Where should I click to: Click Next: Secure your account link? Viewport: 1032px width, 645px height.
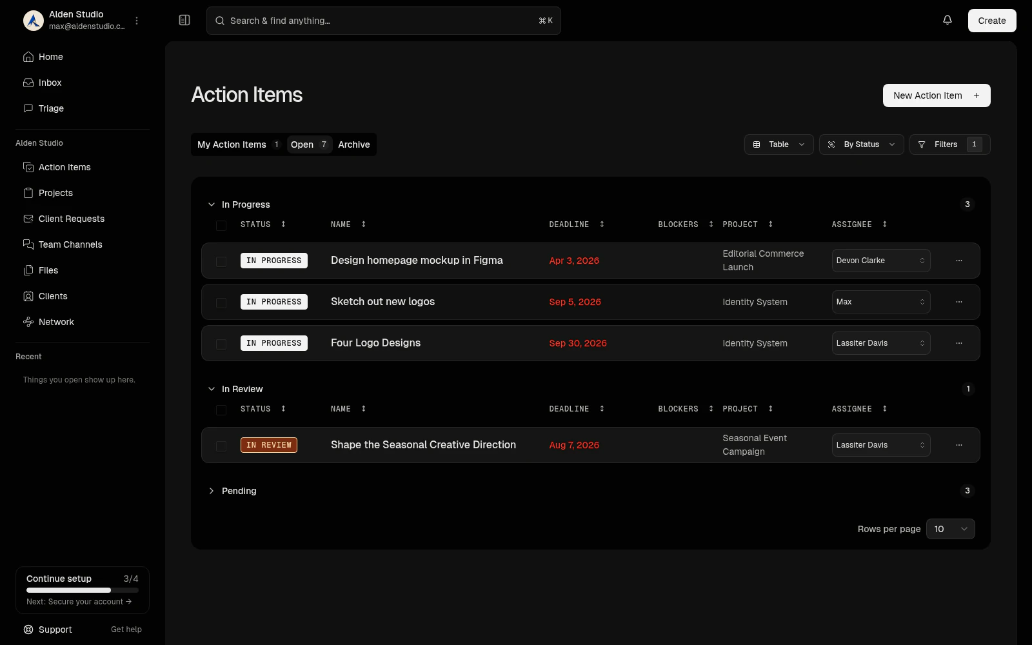79,602
